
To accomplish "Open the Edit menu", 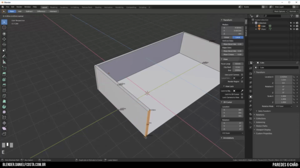I will (x=13, y=7).
